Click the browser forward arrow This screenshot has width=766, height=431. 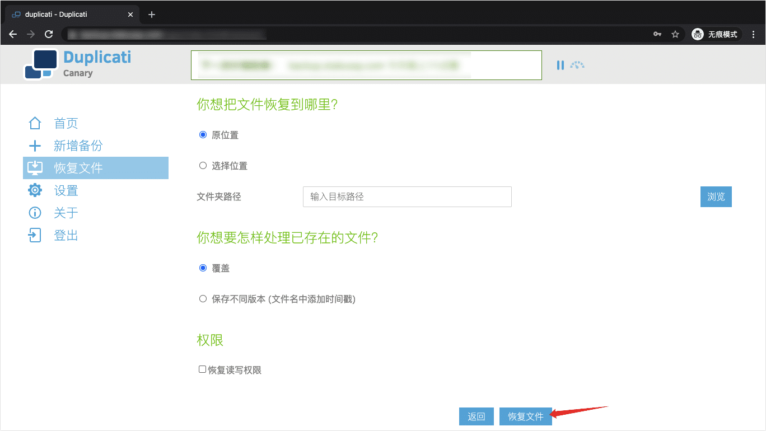coord(31,34)
